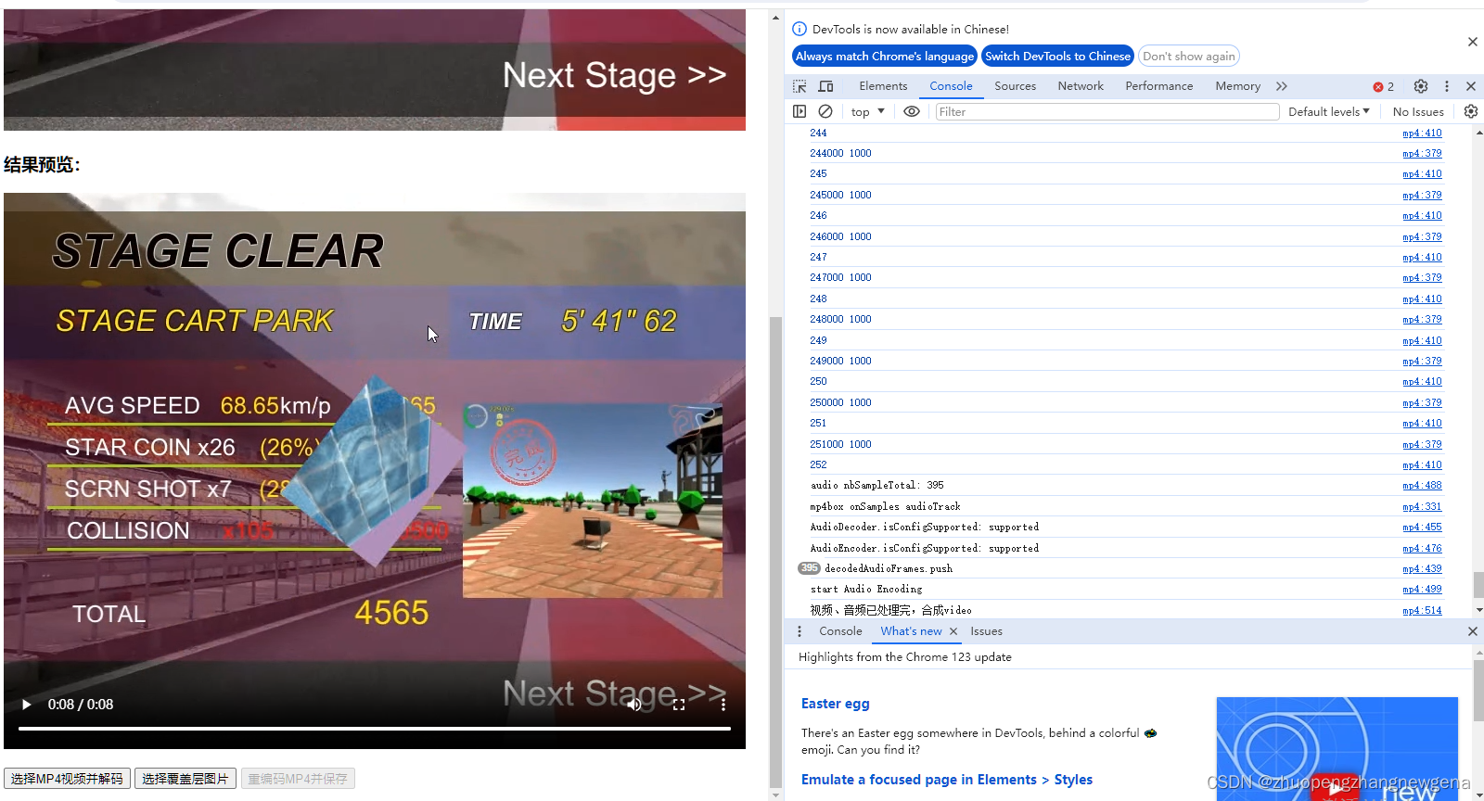
Task: Select the drawer Console tab
Action: click(x=840, y=631)
